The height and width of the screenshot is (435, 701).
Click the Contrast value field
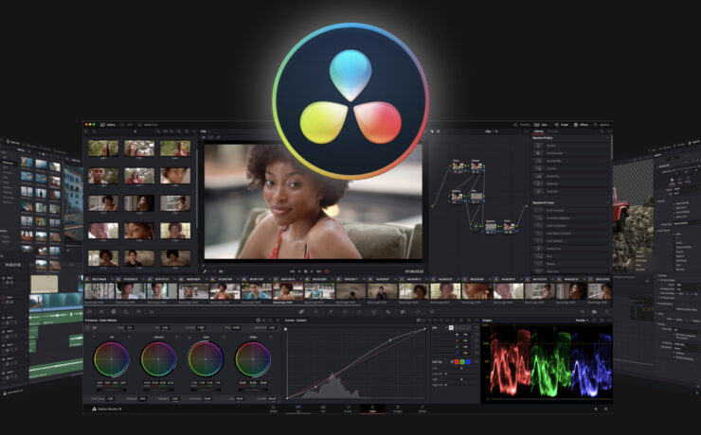click(x=201, y=327)
